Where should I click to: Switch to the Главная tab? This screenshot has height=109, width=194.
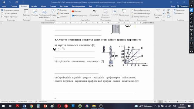(14, 6)
